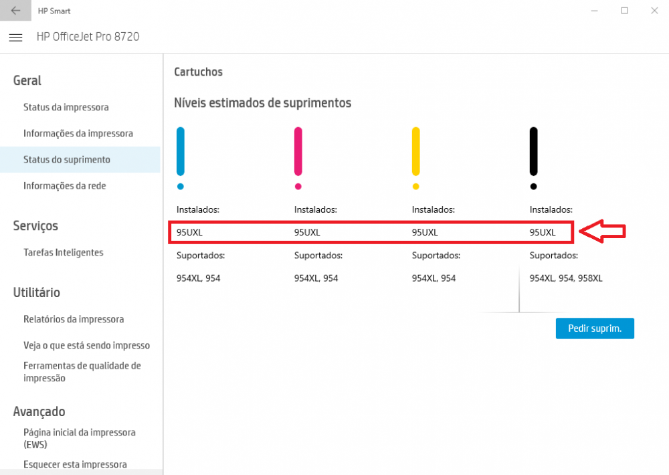Click 95UXL under the black cartridge
Screen dimensions: 669x475
(543, 232)
